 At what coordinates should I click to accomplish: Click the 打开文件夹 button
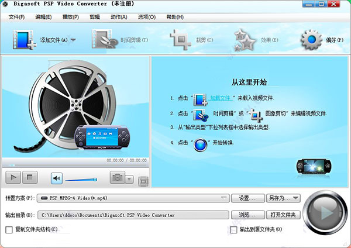pyautogui.click(x=283, y=215)
